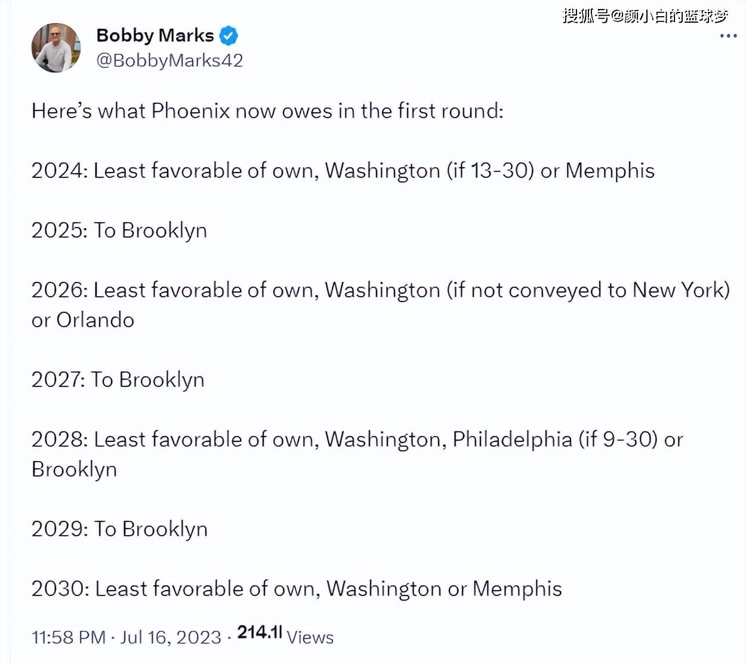
Task: Click the "2029: To Brooklyn" line
Action: coord(119,529)
